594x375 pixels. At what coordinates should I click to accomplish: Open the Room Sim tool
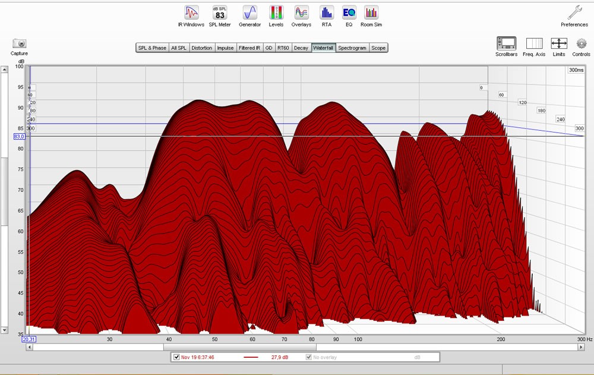pos(371,16)
